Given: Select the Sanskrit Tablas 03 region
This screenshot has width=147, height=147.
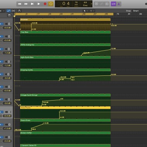Looking at the screenshot, I should pos(65,145).
